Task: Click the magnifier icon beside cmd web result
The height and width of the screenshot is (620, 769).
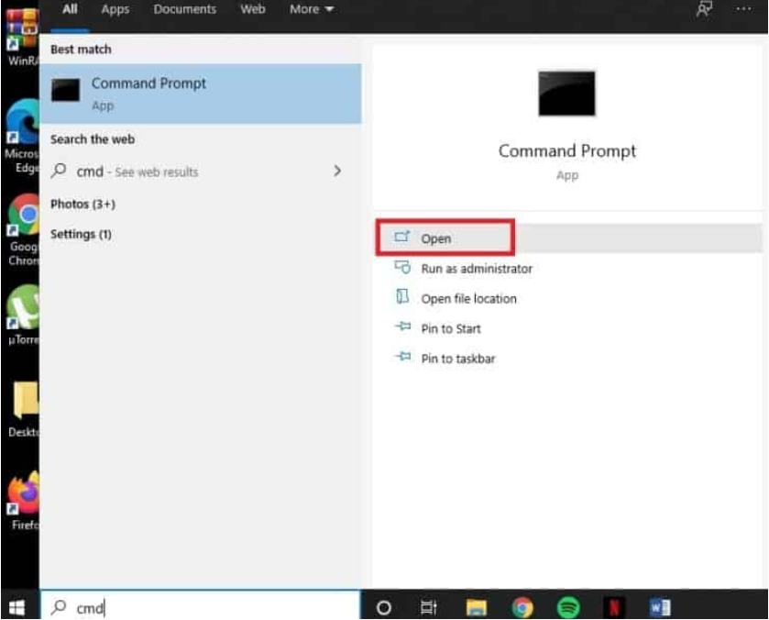Action: tap(59, 171)
